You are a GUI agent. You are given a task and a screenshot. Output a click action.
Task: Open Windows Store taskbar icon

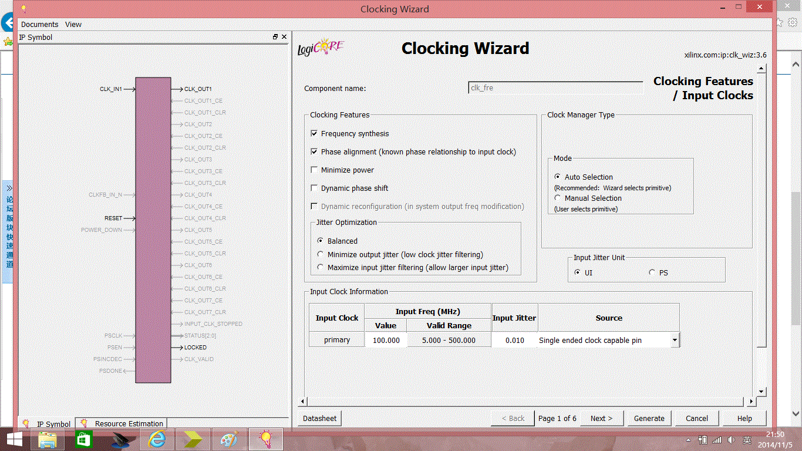point(84,439)
